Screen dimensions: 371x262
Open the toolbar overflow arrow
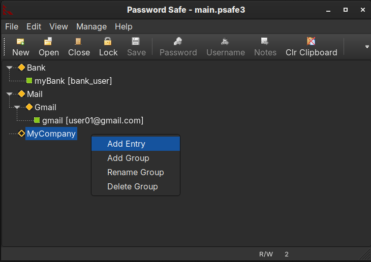pyautogui.click(x=367, y=47)
